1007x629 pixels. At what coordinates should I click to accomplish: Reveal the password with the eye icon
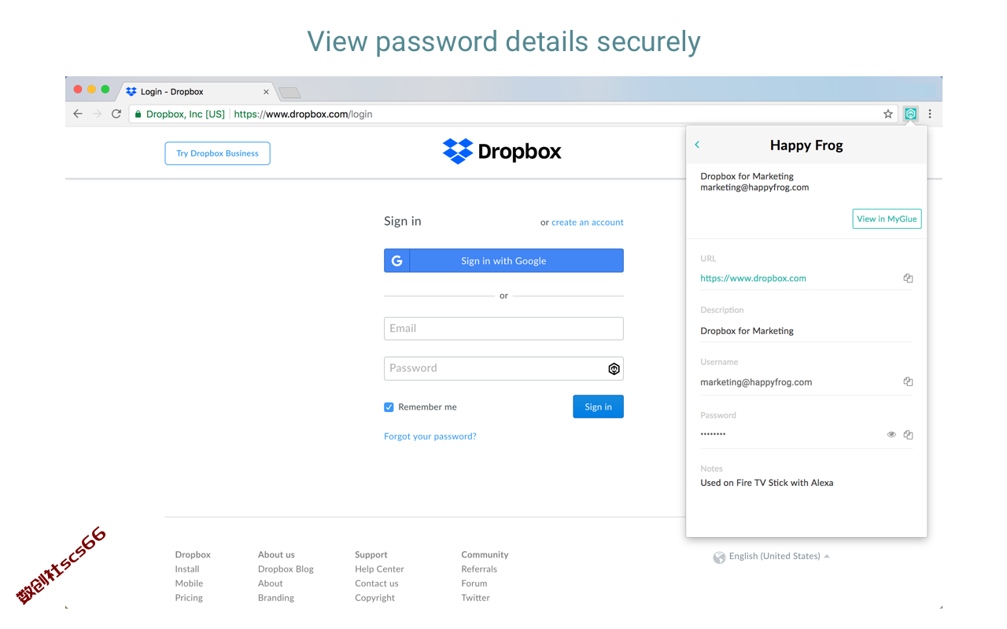point(891,435)
